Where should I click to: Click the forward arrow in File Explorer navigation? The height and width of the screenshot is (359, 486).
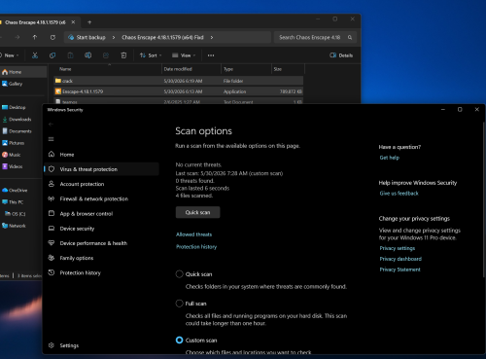(17, 37)
